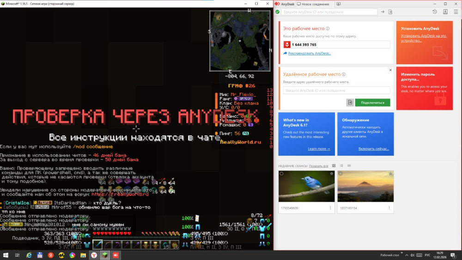The image size is (462, 260).
Task: Close the 'Удалённое рабочее место' panel
Action: point(390,70)
